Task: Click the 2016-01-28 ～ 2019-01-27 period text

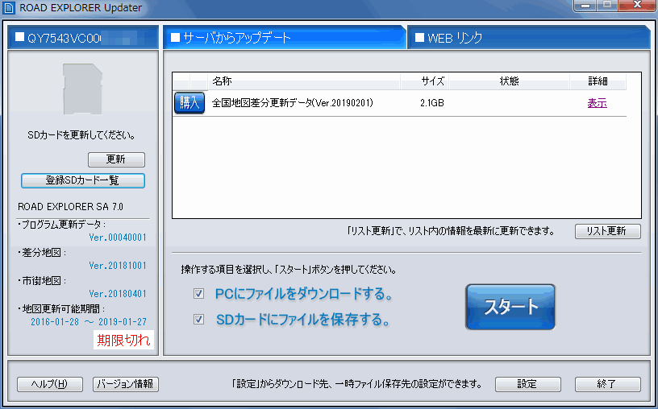Action: 89,322
